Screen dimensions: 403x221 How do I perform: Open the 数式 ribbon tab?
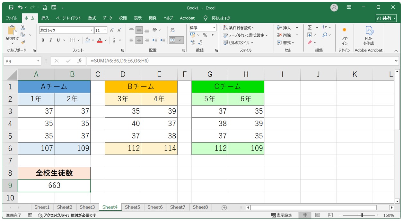[92, 18]
